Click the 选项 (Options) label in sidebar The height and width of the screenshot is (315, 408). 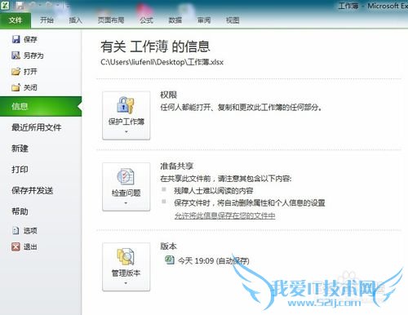pyautogui.click(x=30, y=231)
